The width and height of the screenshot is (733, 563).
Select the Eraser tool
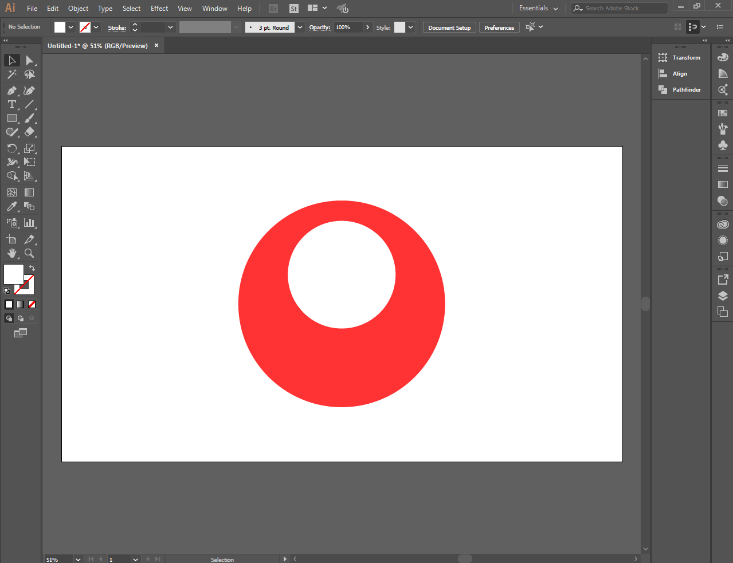pos(29,132)
